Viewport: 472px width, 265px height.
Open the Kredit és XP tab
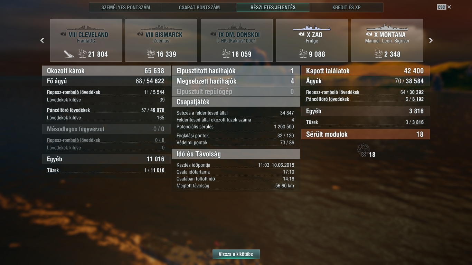347,7
